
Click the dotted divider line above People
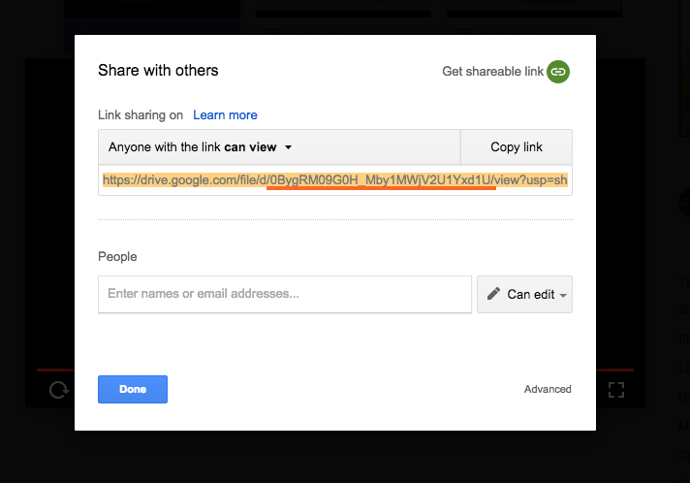[x=334, y=220]
